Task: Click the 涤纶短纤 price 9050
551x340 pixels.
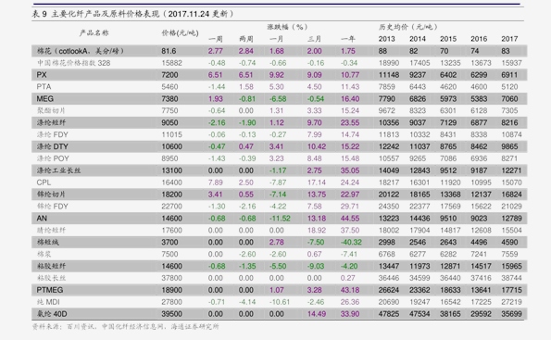Action: click(x=169, y=122)
